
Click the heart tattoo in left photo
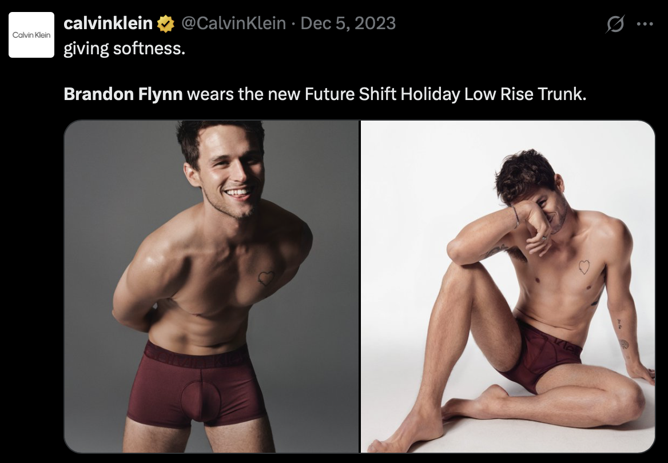pyautogui.click(x=266, y=278)
